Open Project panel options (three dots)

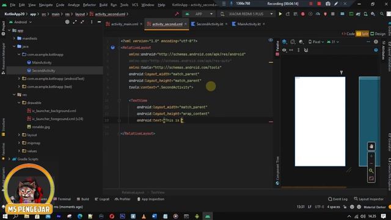coord(92,22)
